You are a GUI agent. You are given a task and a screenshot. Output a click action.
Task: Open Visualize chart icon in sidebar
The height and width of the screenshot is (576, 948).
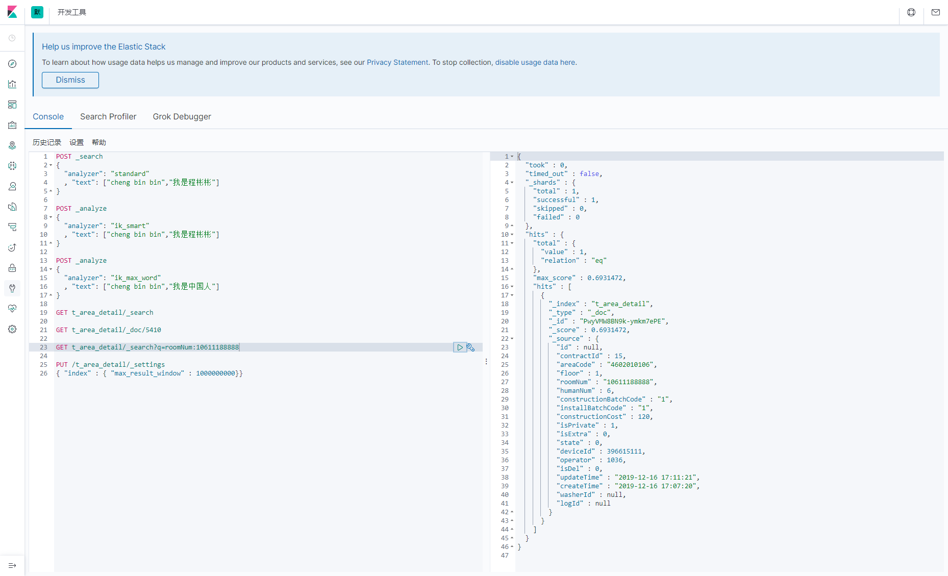(x=12, y=84)
